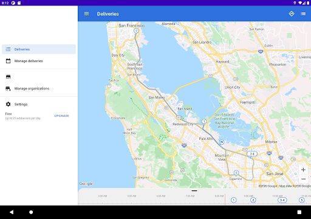The height and width of the screenshot is (219, 311).
Task: Open the hamburger menu in Deliveries header
Action: pyautogui.click(x=86, y=14)
